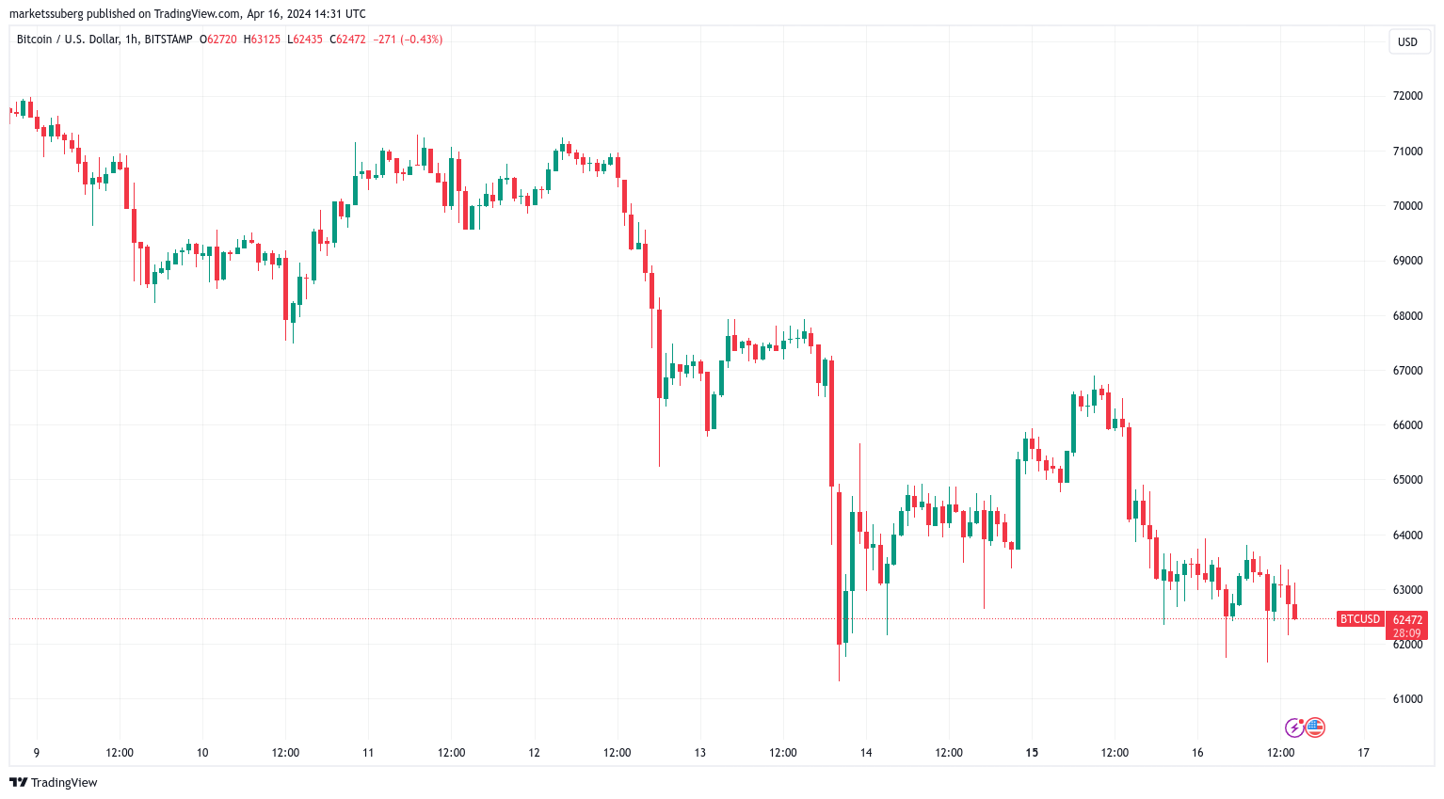Click the close value C62472
The width and height of the screenshot is (1444, 799).
pos(347,40)
